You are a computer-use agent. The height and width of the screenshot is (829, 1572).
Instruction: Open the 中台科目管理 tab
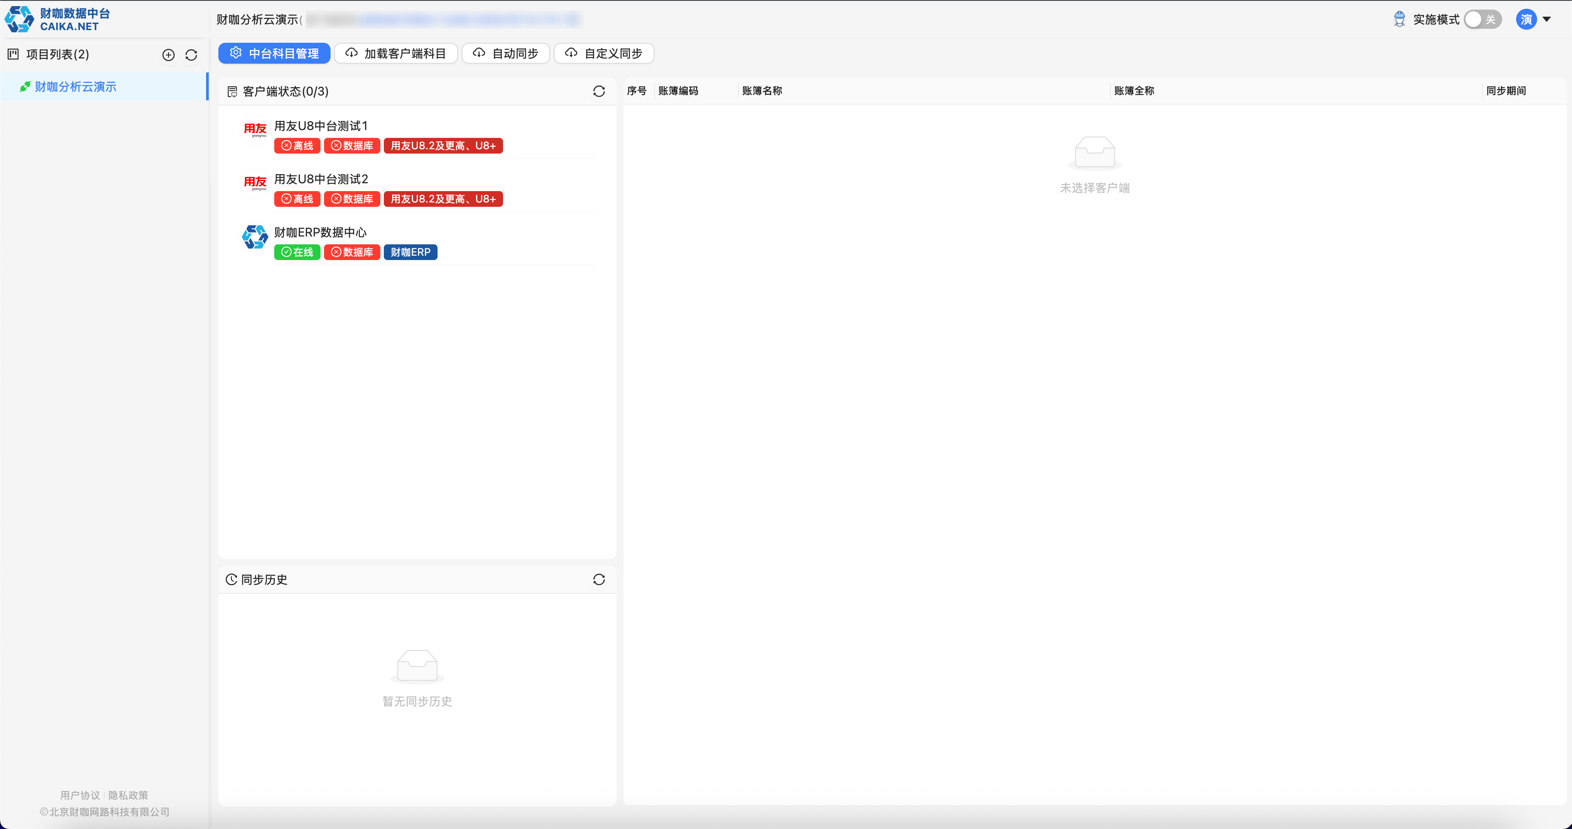tap(275, 54)
